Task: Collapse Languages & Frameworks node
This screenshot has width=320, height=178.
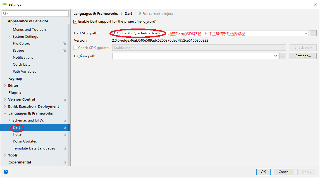Action: [5, 113]
